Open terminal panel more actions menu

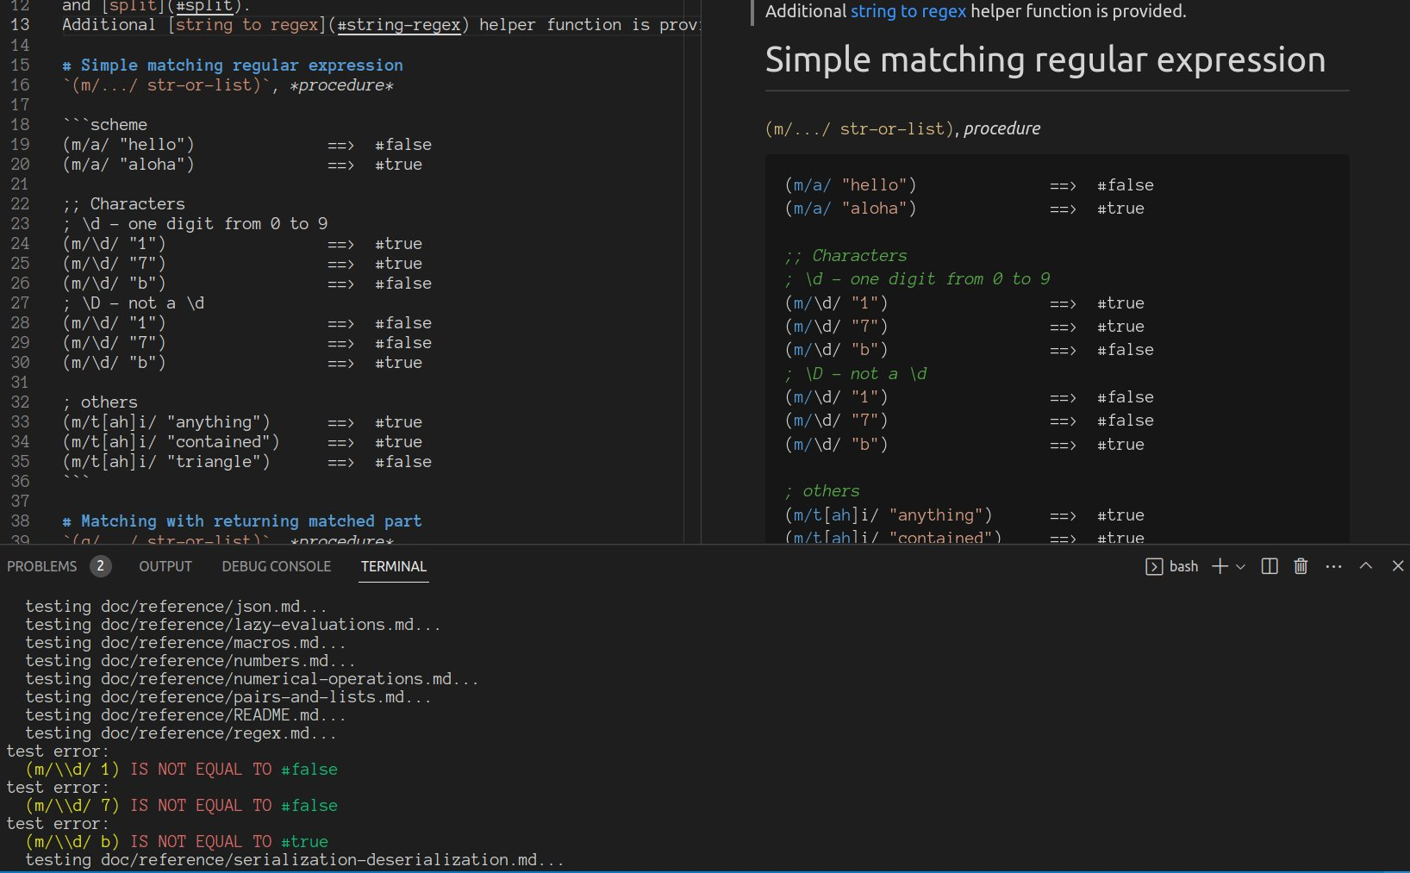1333,566
